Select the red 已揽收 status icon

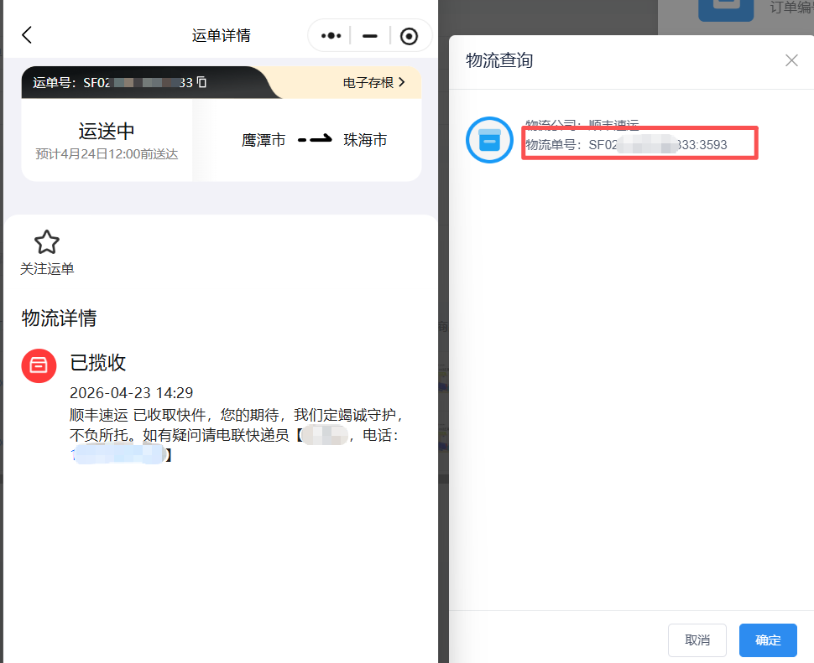point(39,365)
